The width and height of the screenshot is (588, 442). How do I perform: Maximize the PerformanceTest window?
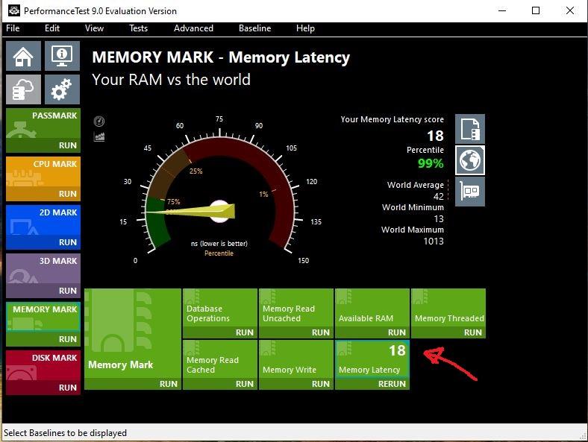pyautogui.click(x=536, y=10)
